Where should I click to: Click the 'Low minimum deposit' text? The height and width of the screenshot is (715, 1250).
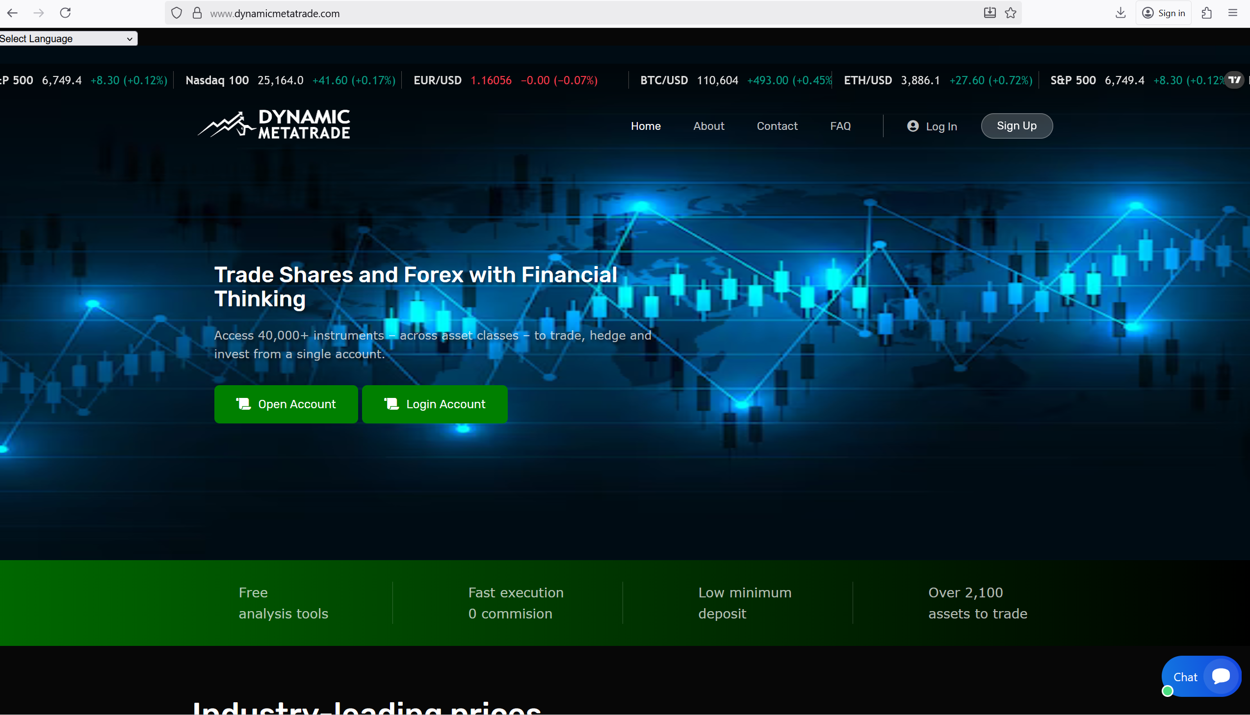(x=745, y=603)
